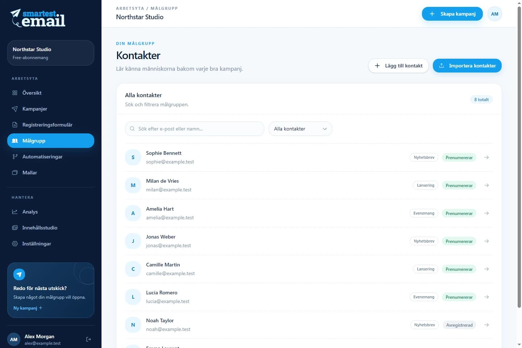
Task: Click the Inställningar gear icon
Action: pos(15,244)
